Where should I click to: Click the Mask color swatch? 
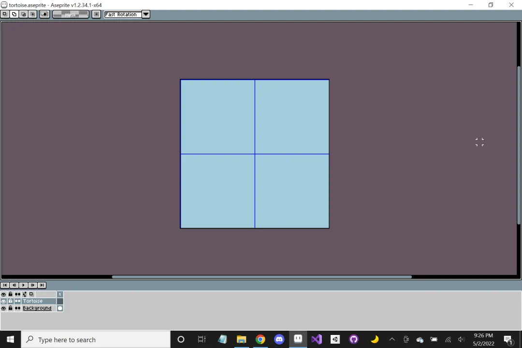tap(71, 14)
